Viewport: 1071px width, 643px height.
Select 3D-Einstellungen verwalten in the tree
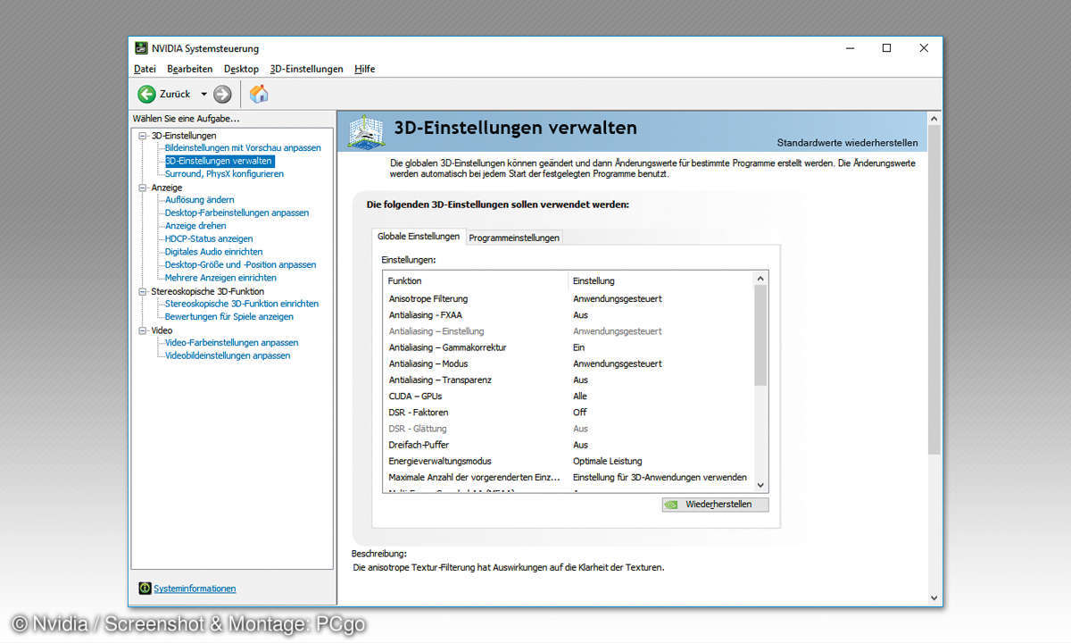point(219,162)
